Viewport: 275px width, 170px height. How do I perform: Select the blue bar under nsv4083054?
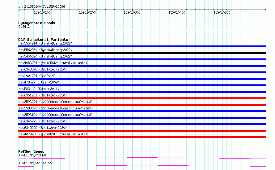pos(142,66)
